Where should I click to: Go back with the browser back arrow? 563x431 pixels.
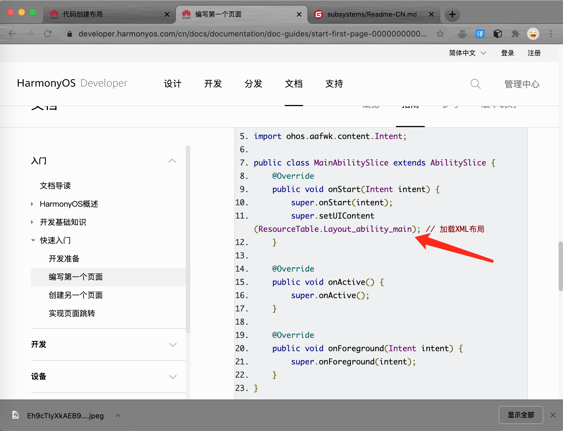pos(12,34)
